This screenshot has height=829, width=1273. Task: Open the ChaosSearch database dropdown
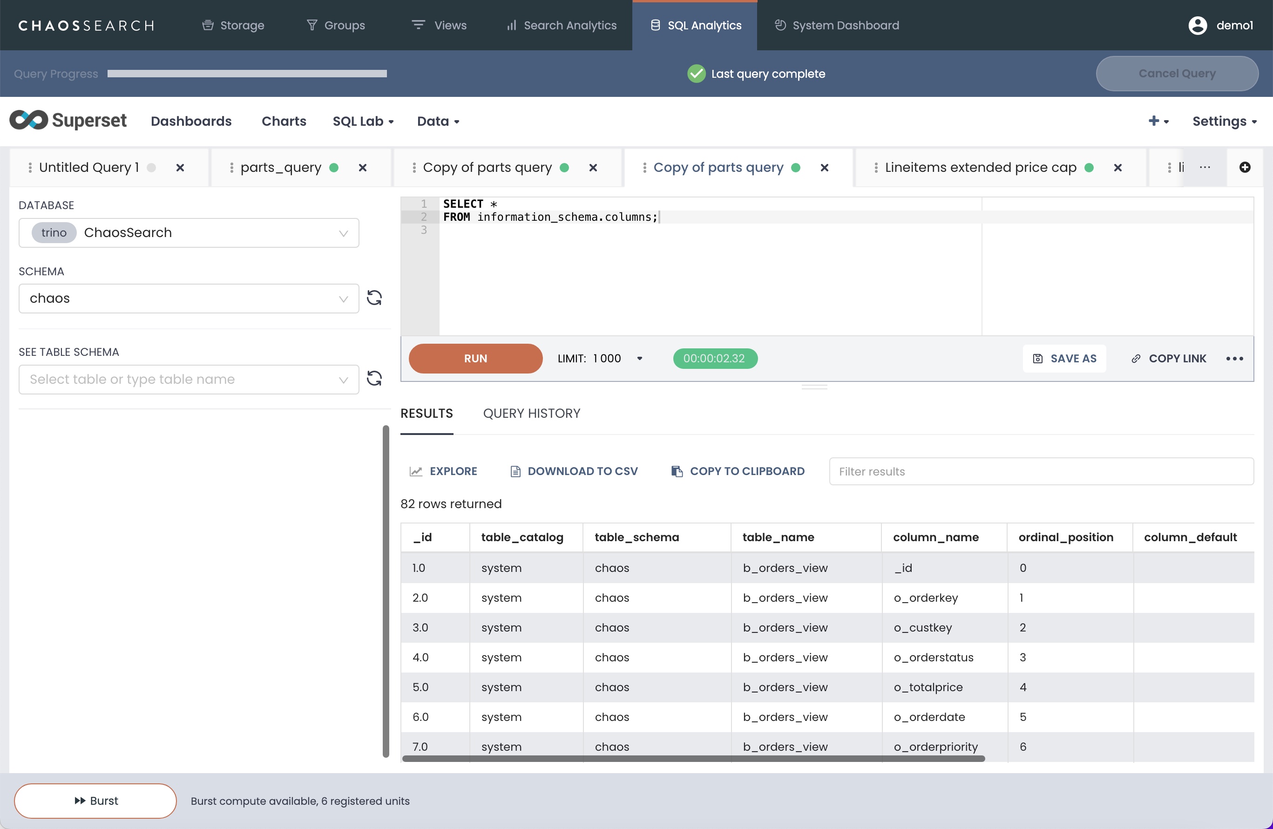click(x=188, y=233)
